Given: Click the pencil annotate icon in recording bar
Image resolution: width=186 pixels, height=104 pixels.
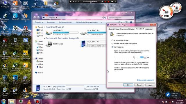Looking at the screenshot, I should coord(102,1).
